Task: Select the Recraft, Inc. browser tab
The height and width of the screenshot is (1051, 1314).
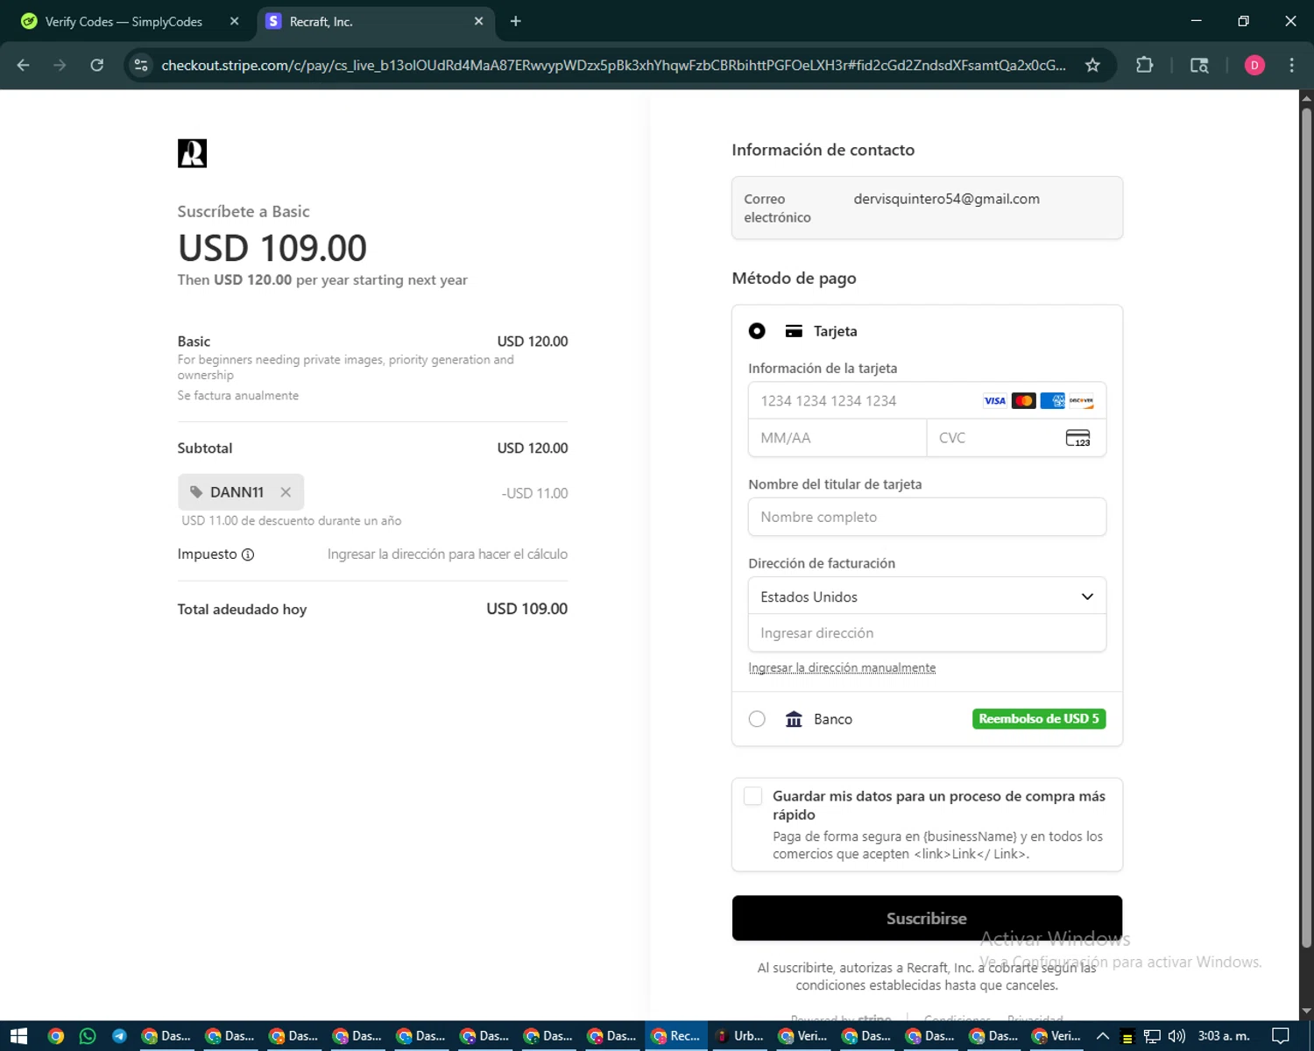Action: pos(377,22)
